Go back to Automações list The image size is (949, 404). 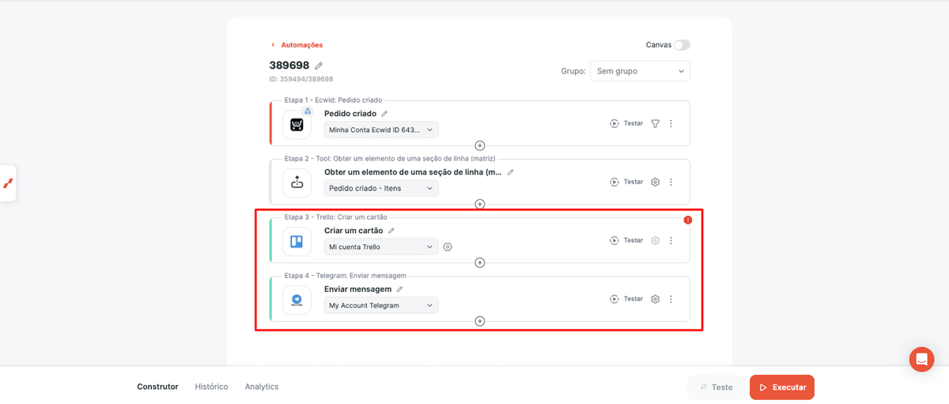click(297, 45)
